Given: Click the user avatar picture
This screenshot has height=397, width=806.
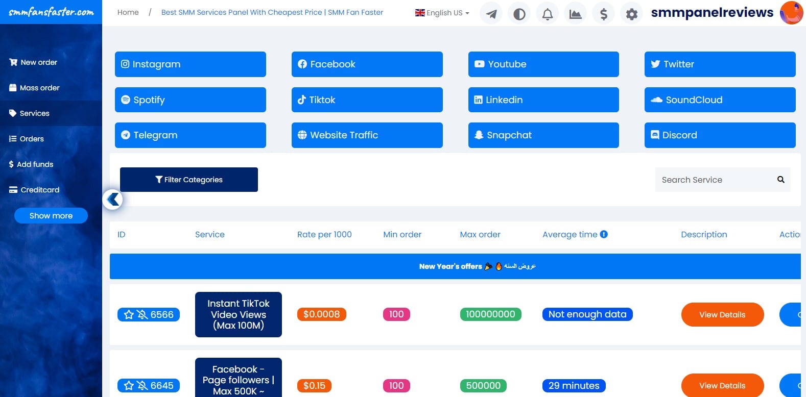Looking at the screenshot, I should tap(791, 13).
